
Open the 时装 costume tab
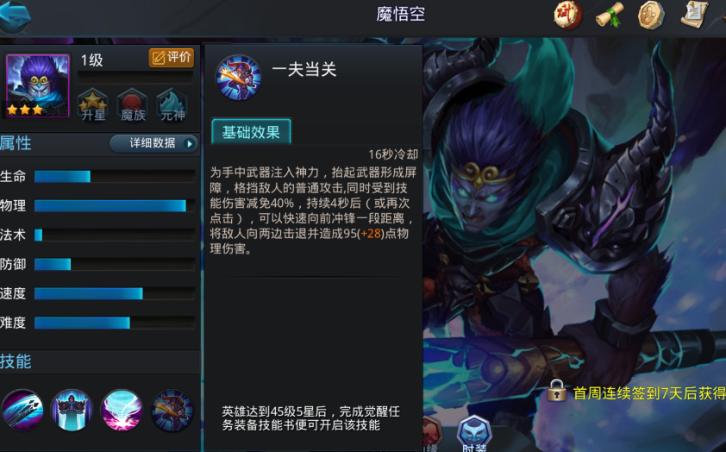click(474, 435)
